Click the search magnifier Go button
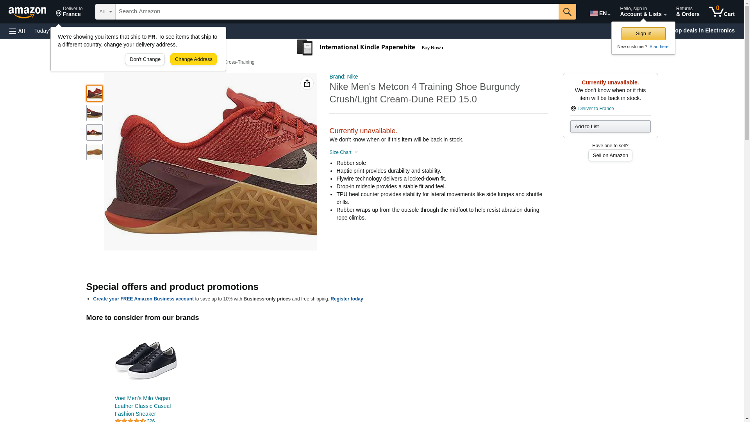This screenshot has width=750, height=422. coord(567,12)
